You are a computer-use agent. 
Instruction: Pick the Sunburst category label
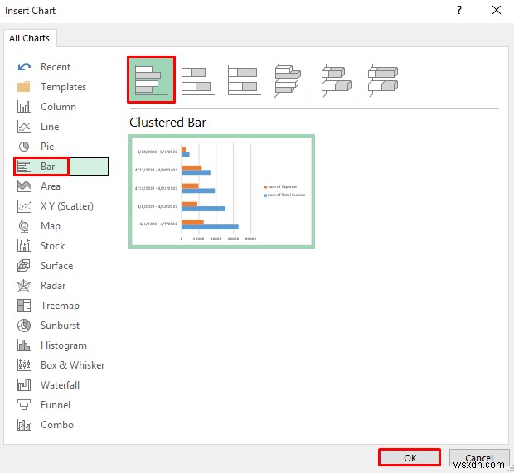(x=60, y=326)
